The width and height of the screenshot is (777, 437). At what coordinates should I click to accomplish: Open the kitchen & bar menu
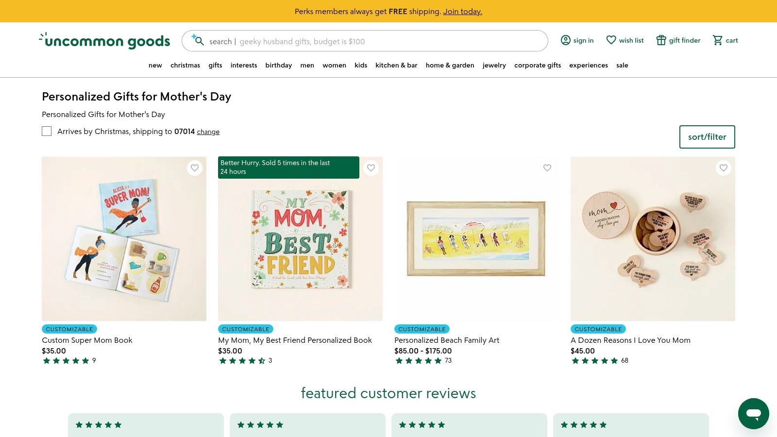(x=396, y=65)
